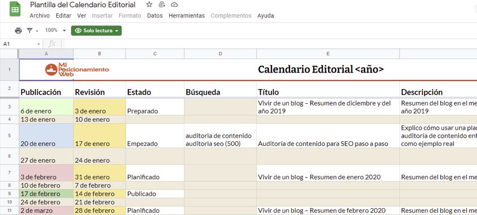The height and width of the screenshot is (215, 477).
Task: Check the cloud save status icon
Action: click(174, 5)
